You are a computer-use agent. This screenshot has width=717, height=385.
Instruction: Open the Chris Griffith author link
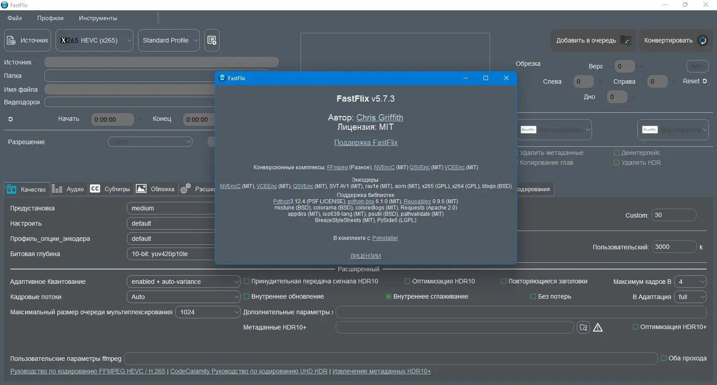380,117
